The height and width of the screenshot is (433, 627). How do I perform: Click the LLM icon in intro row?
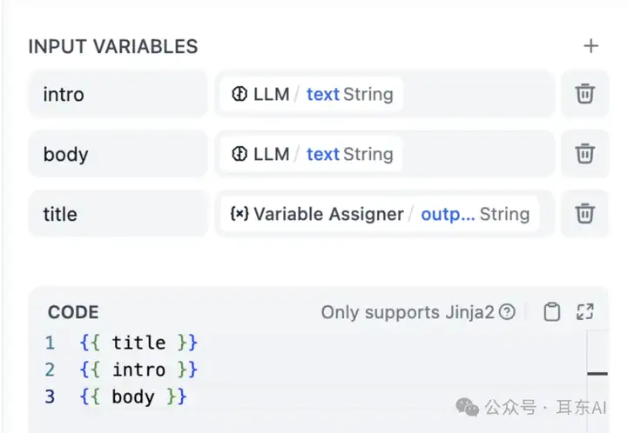(x=239, y=94)
